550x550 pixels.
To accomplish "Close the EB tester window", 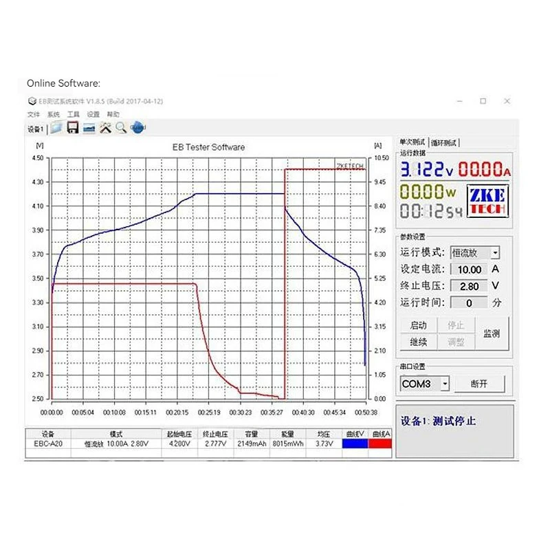I will 507,101.
